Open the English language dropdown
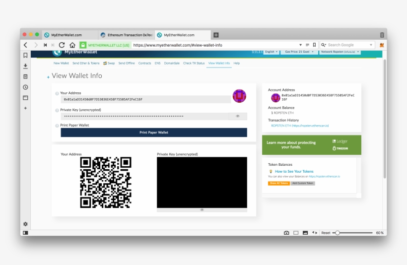 (271, 52)
